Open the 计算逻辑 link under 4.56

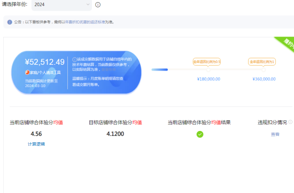[36, 144]
